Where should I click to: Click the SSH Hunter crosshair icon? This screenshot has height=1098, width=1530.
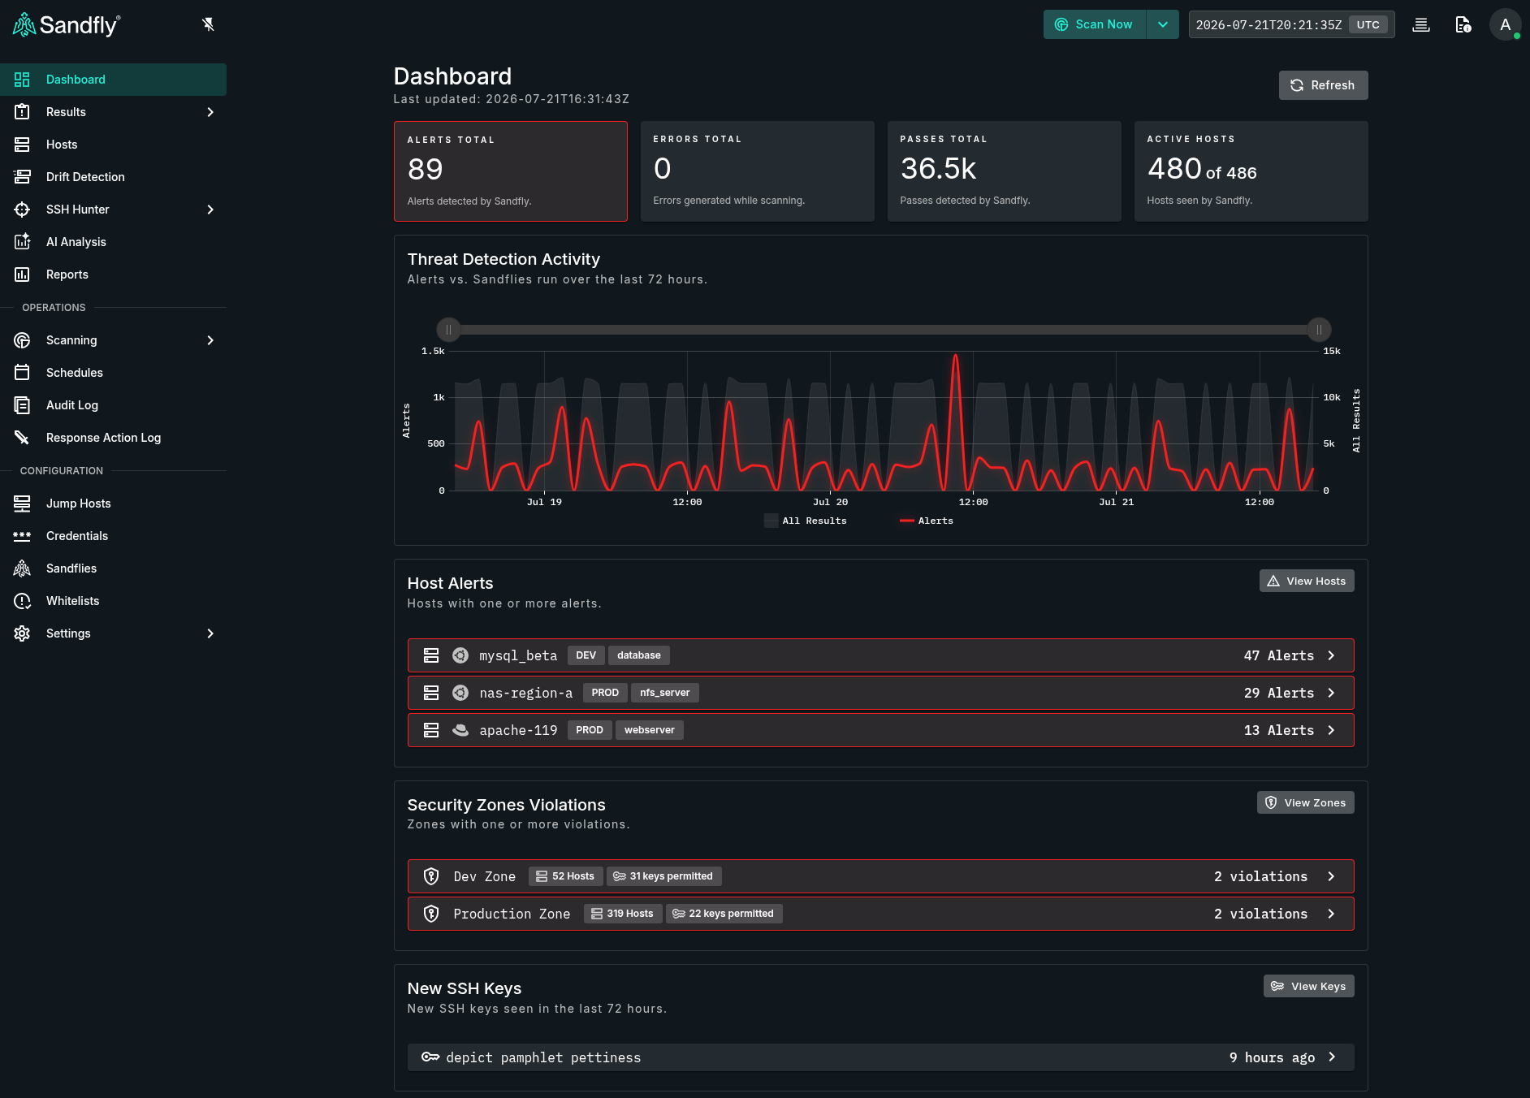coord(22,210)
